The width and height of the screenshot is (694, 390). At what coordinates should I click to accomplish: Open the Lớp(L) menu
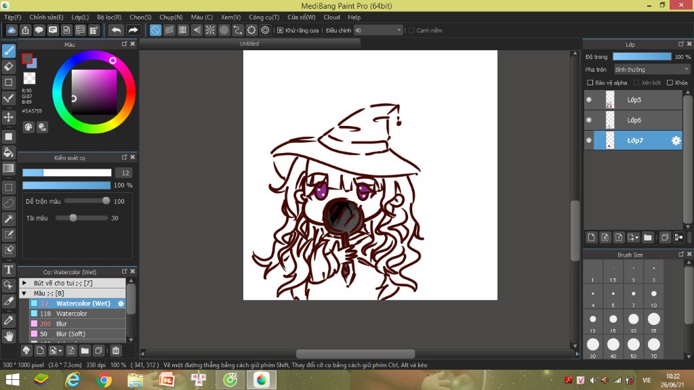click(80, 17)
